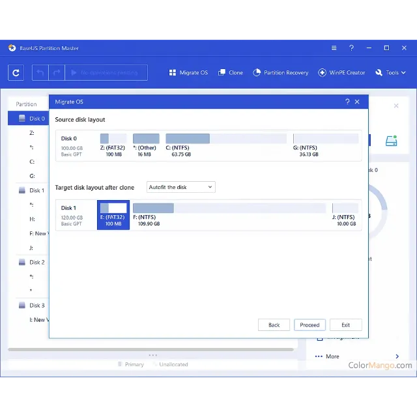Open WinPE Creator

[x=341, y=73]
